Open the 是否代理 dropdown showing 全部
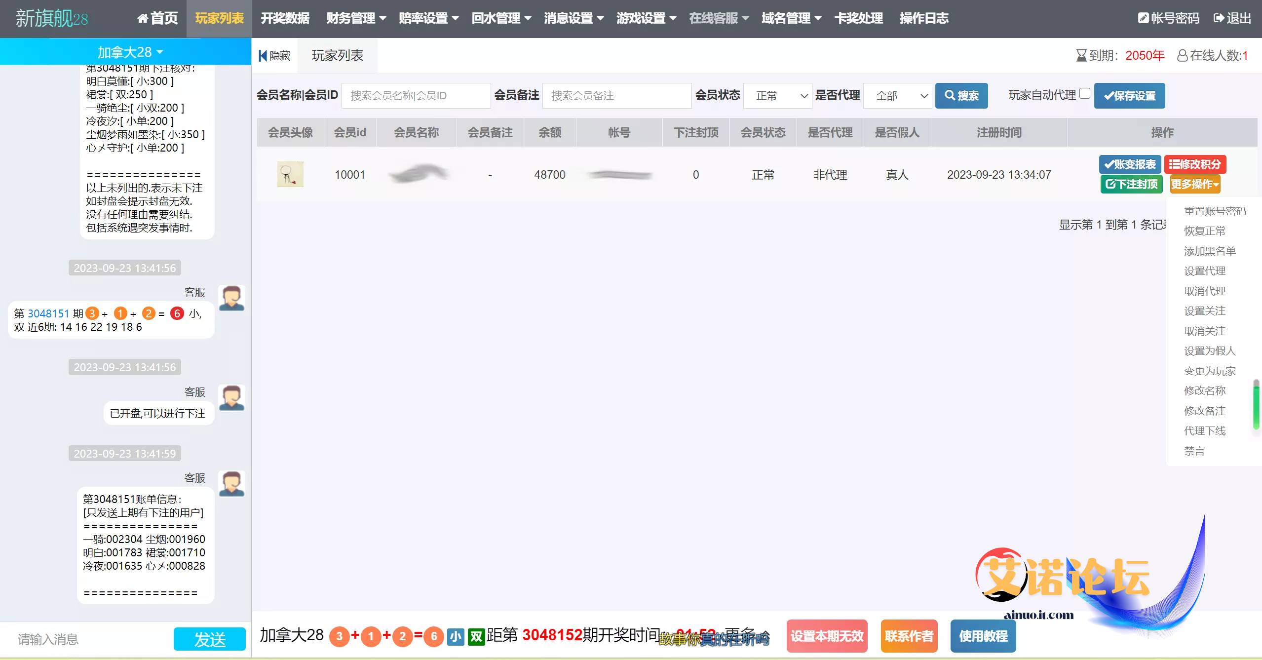 point(897,96)
